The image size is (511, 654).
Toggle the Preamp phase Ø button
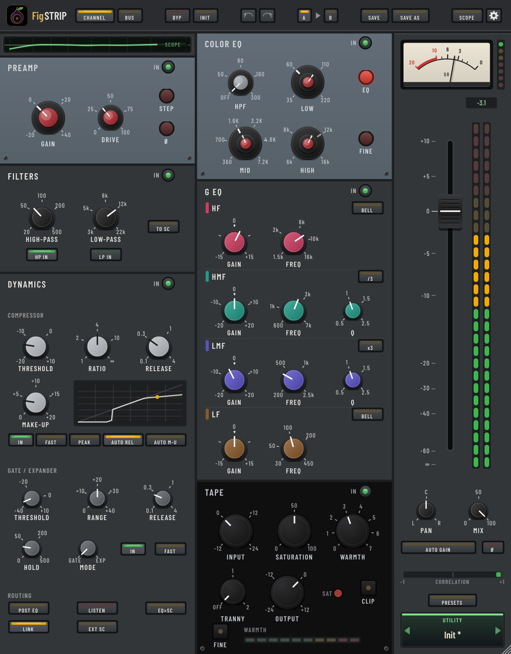tap(166, 128)
